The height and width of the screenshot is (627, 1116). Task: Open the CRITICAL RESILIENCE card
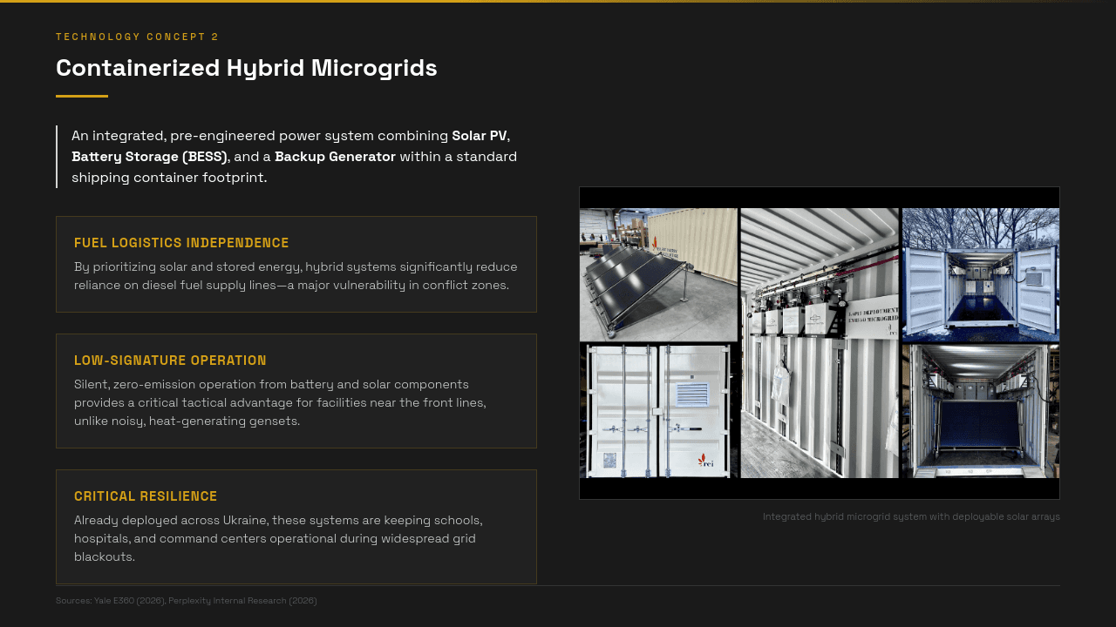(296, 526)
